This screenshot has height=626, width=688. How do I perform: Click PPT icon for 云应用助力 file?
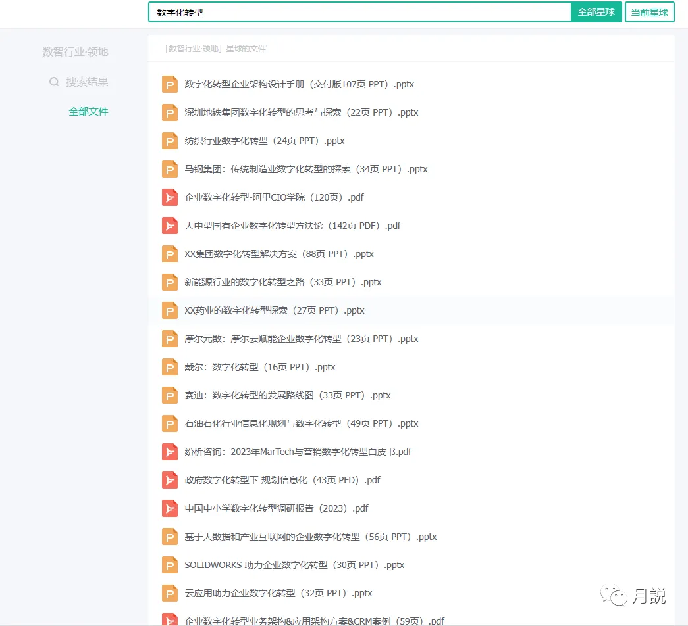170,593
